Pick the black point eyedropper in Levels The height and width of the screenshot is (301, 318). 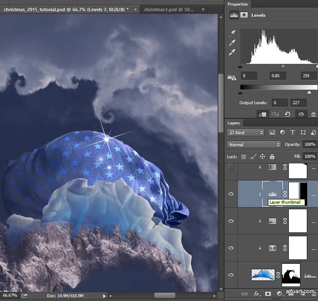[x=232, y=34]
